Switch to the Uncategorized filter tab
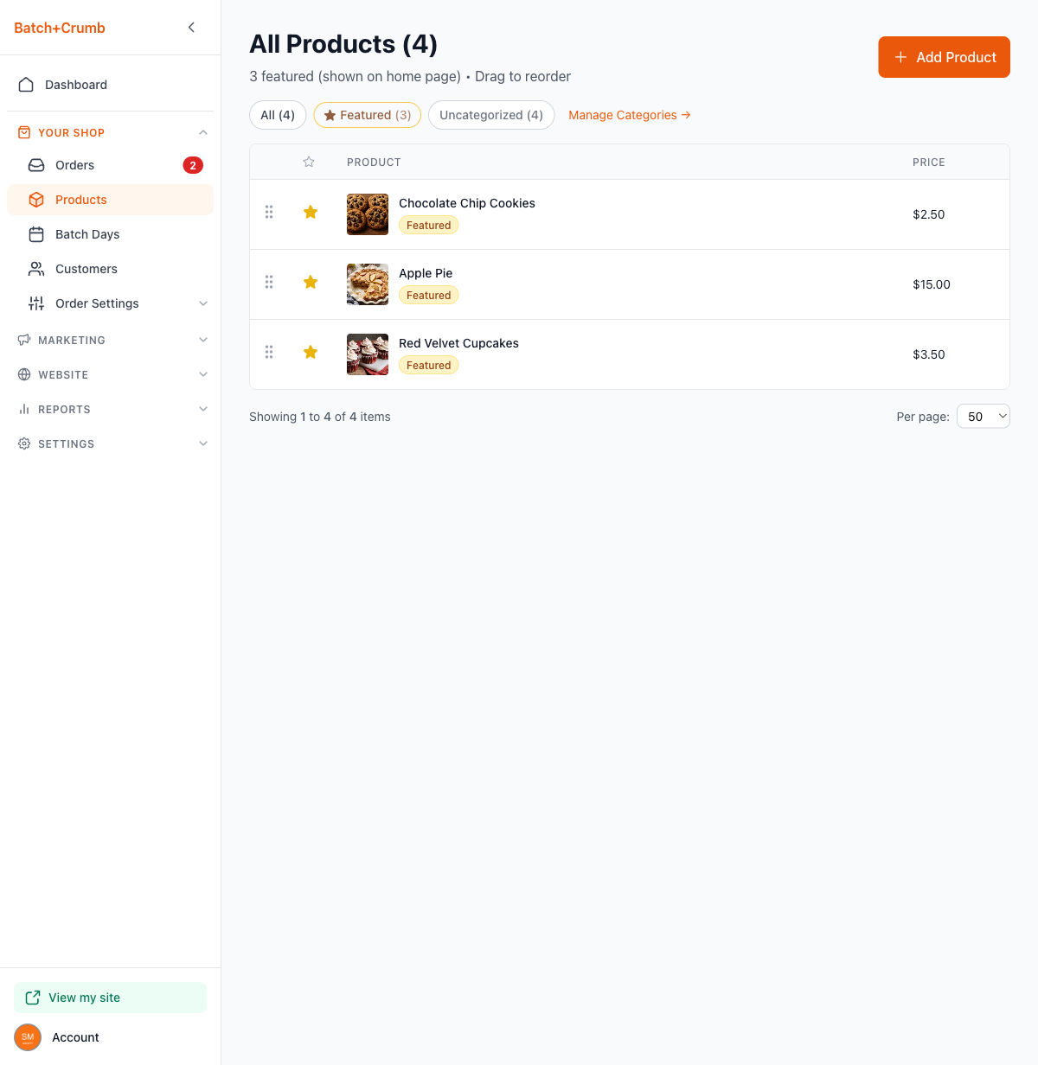Screen dimensions: 1038x1065 491,114
